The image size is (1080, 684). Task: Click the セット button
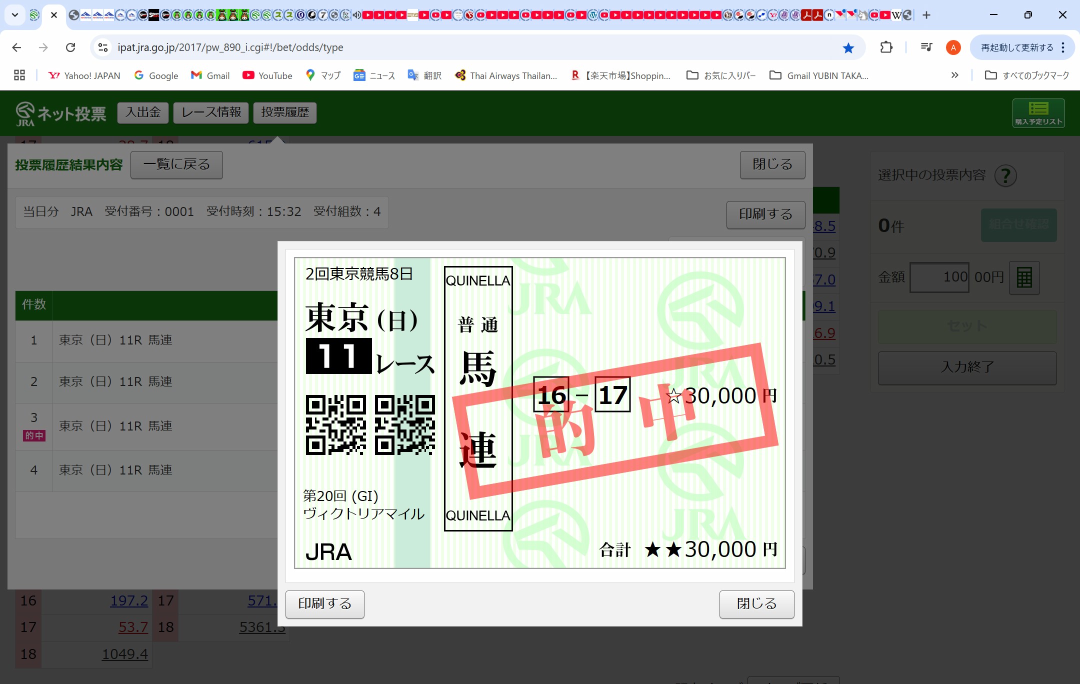(967, 326)
